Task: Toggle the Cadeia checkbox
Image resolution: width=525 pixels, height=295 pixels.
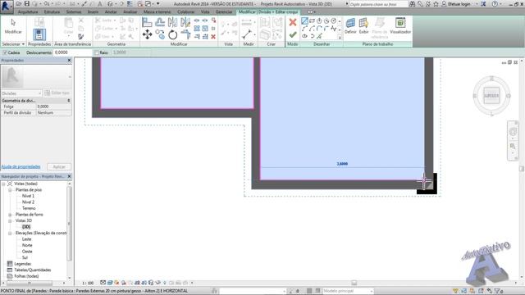Action: coord(5,52)
